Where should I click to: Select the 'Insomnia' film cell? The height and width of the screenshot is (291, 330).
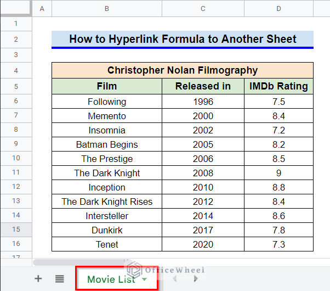point(107,130)
